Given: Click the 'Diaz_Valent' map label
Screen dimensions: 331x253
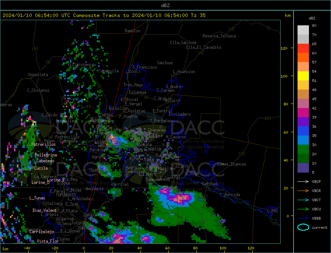Looking at the screenshot, I should point(45,210).
